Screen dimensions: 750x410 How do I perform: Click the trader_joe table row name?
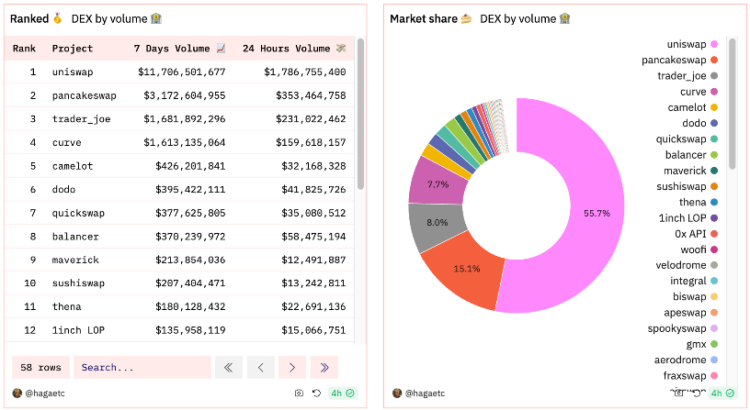81,119
